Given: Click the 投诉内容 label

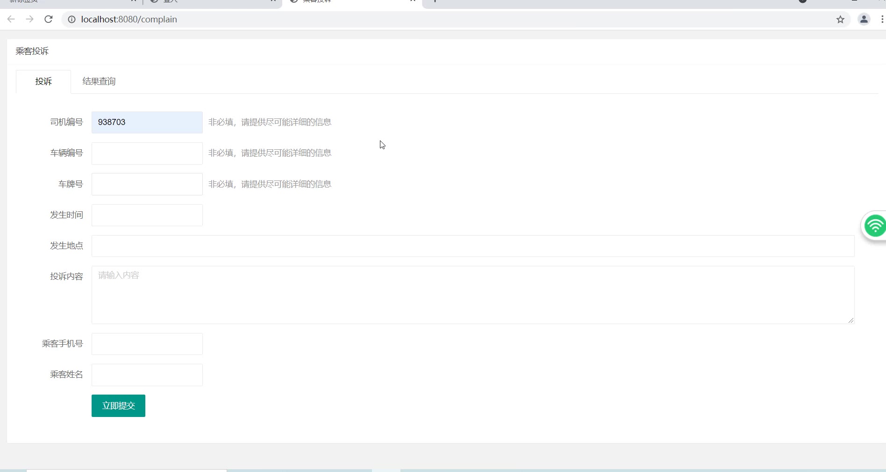Looking at the screenshot, I should point(66,277).
